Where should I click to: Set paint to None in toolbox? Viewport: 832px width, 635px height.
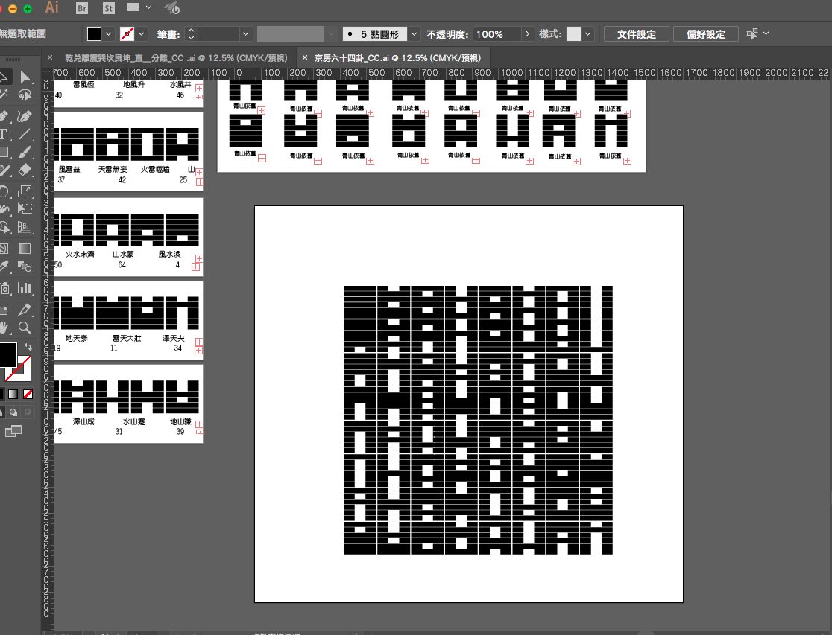[28, 394]
